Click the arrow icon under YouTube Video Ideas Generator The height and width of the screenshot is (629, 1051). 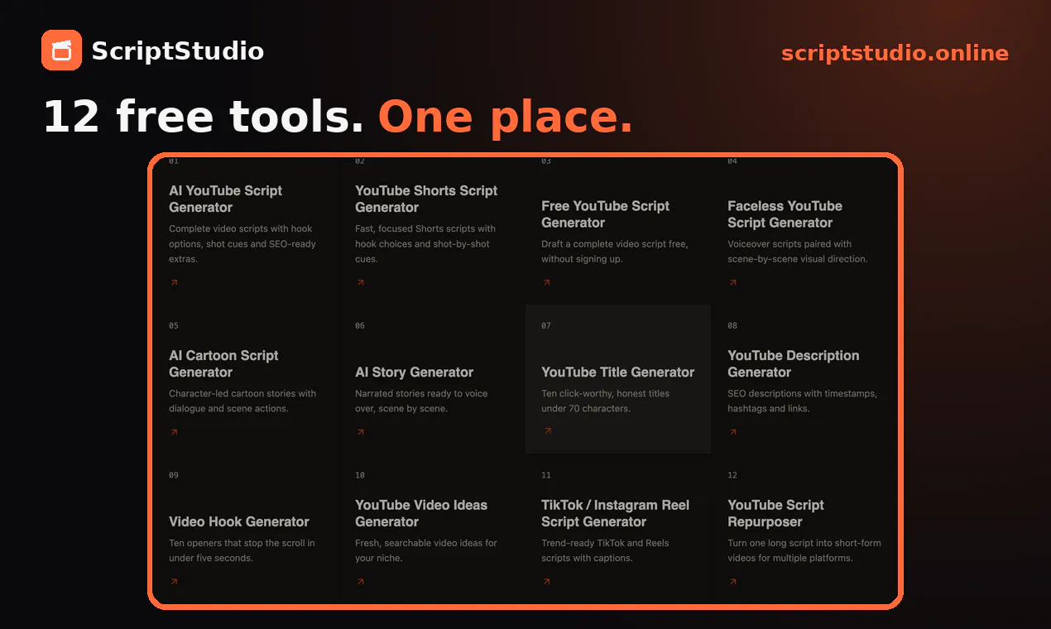[360, 582]
